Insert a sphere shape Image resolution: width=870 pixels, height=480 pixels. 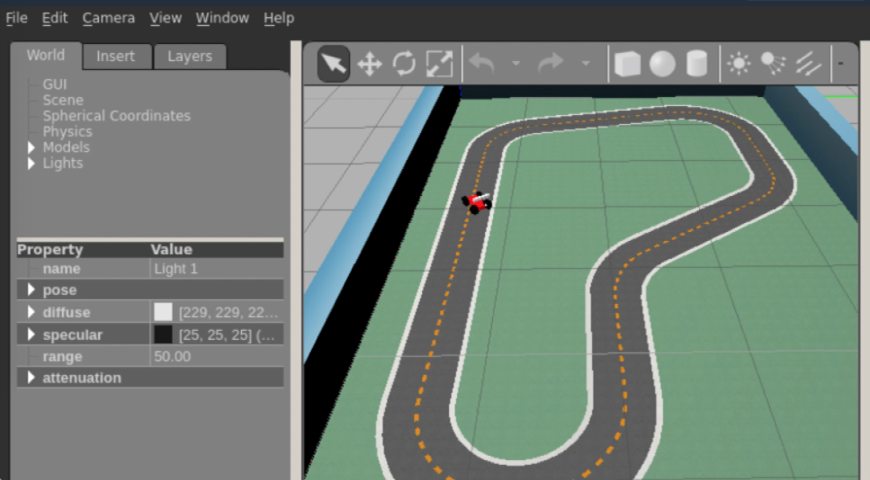coord(662,64)
